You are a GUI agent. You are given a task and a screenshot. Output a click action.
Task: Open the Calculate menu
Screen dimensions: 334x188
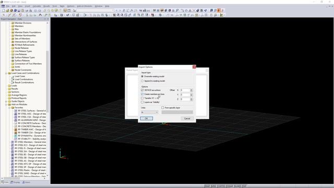click(37, 6)
